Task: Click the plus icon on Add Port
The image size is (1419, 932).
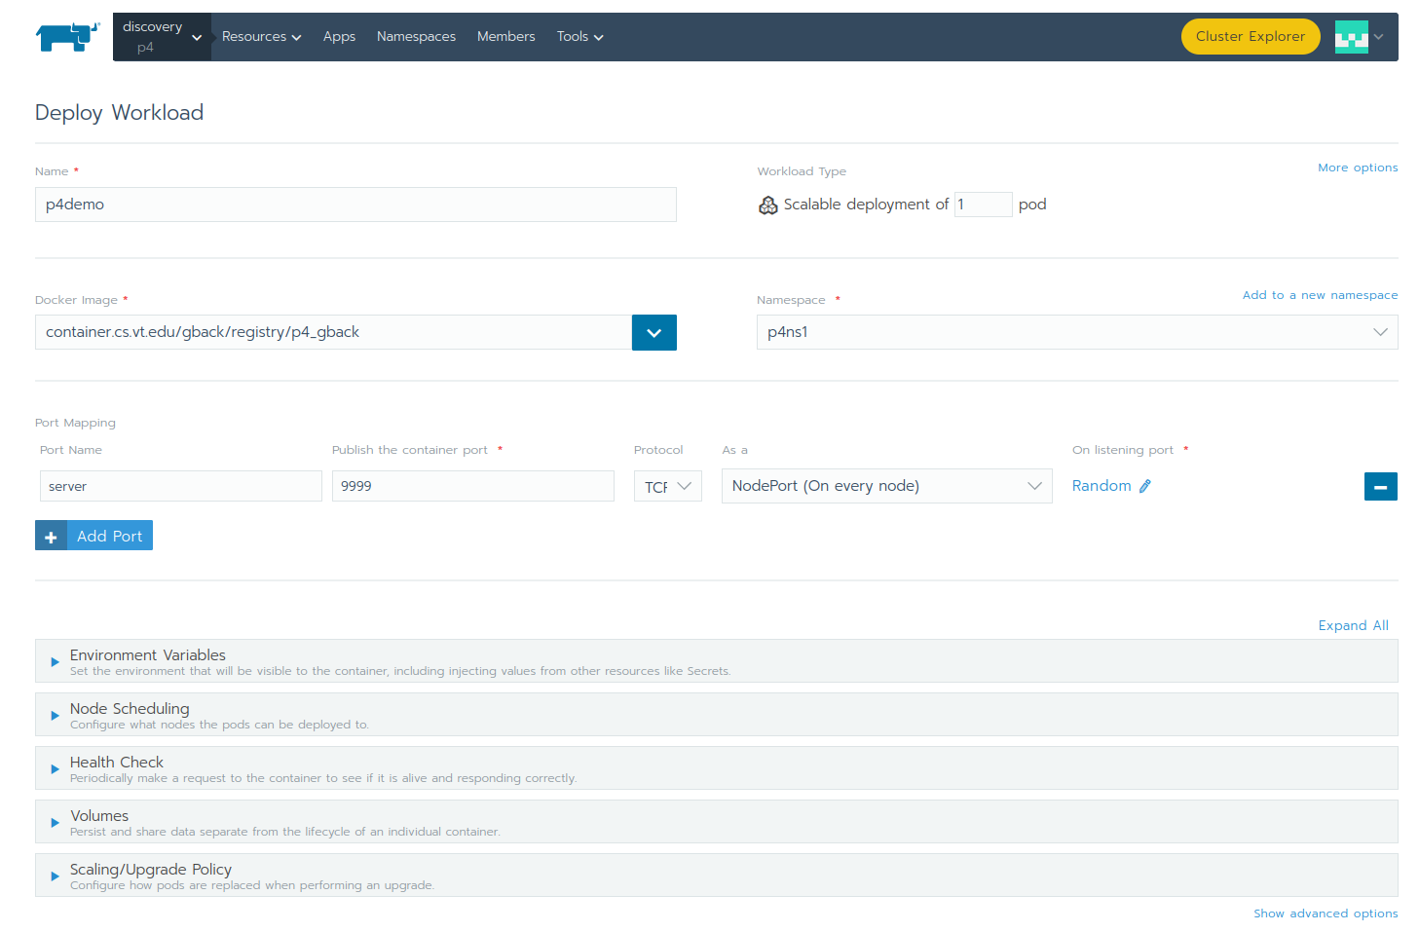Action: pyautogui.click(x=52, y=537)
